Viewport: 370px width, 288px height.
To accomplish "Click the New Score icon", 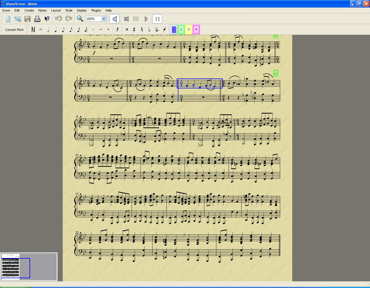I will [8, 19].
